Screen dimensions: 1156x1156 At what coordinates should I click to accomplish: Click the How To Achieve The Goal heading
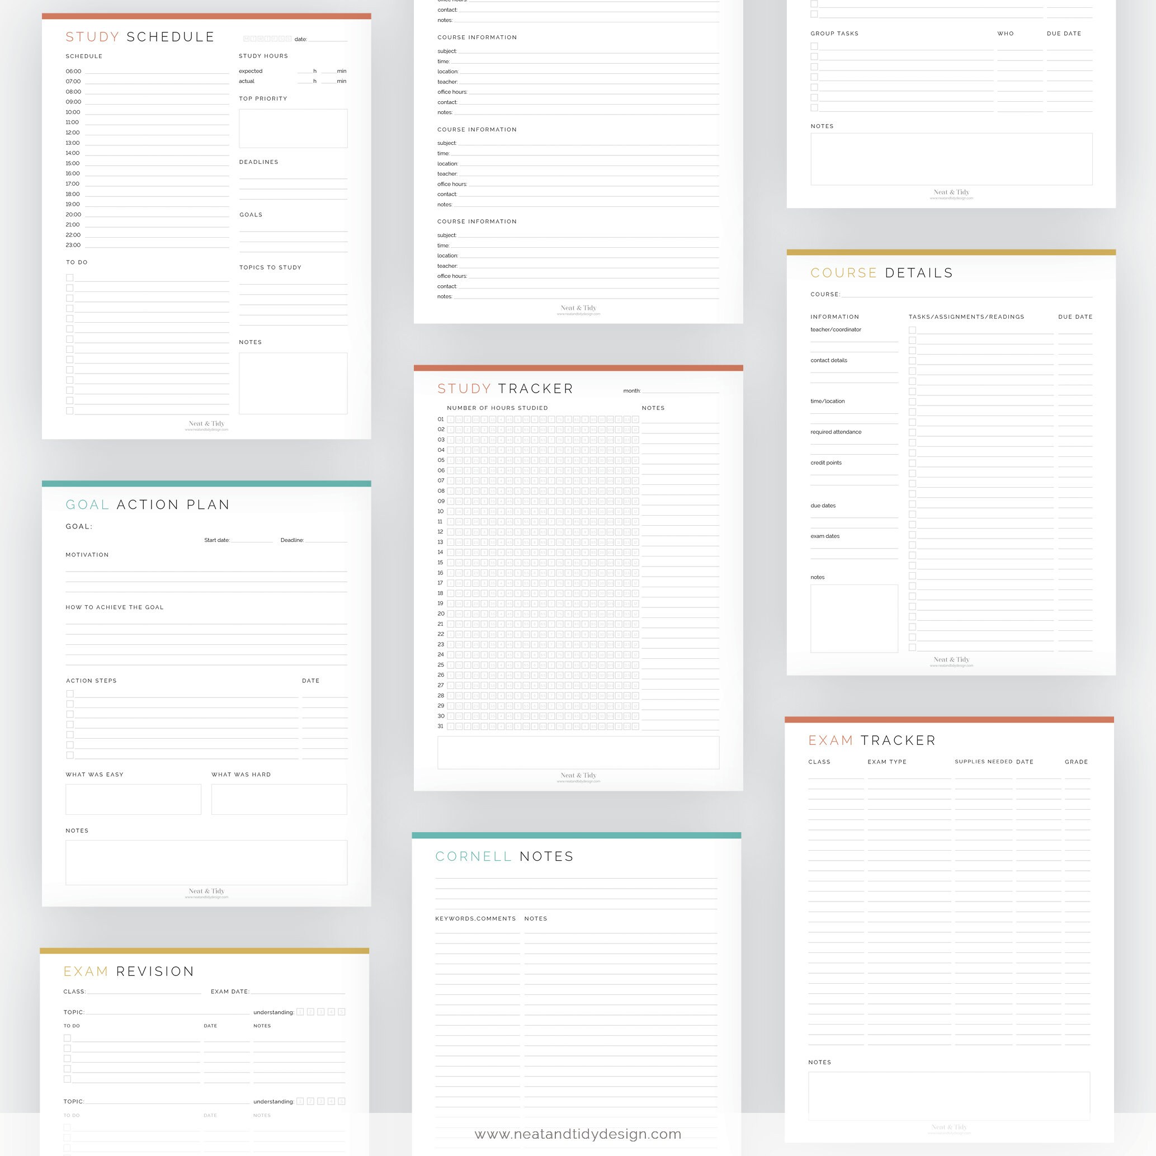point(115,607)
